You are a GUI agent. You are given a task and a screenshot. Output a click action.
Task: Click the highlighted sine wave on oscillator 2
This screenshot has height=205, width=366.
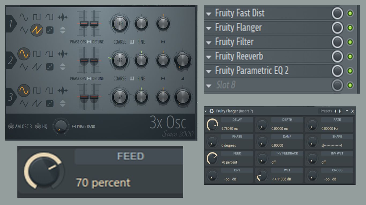pyautogui.click(x=24, y=54)
